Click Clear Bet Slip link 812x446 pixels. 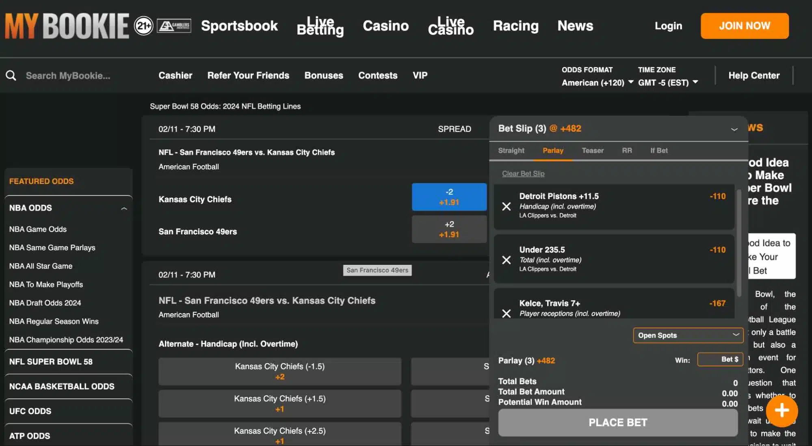[x=523, y=173]
